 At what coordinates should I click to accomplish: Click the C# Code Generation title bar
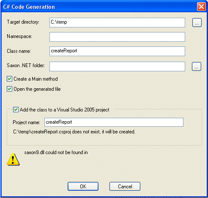[99, 7]
